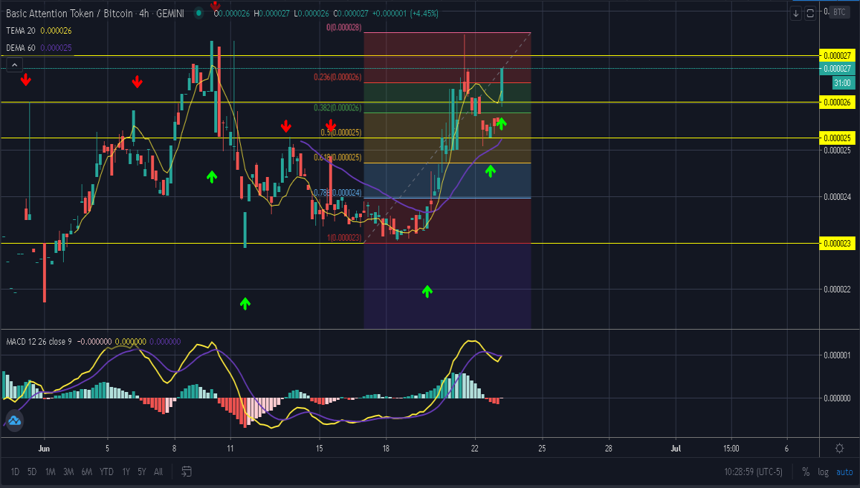
Task: Click the yellow 0.000025 price label
Action: coord(836,138)
